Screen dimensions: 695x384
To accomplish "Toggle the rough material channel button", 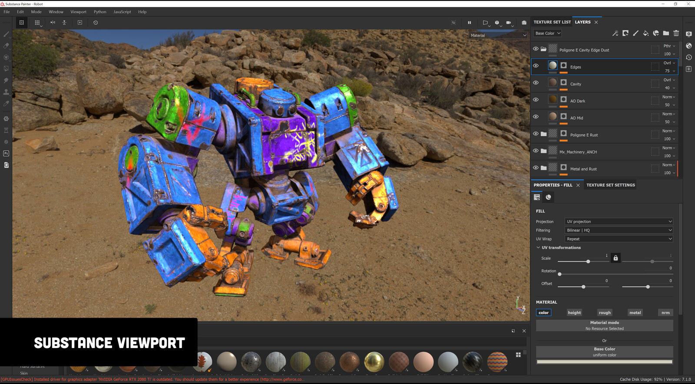I will pos(605,312).
